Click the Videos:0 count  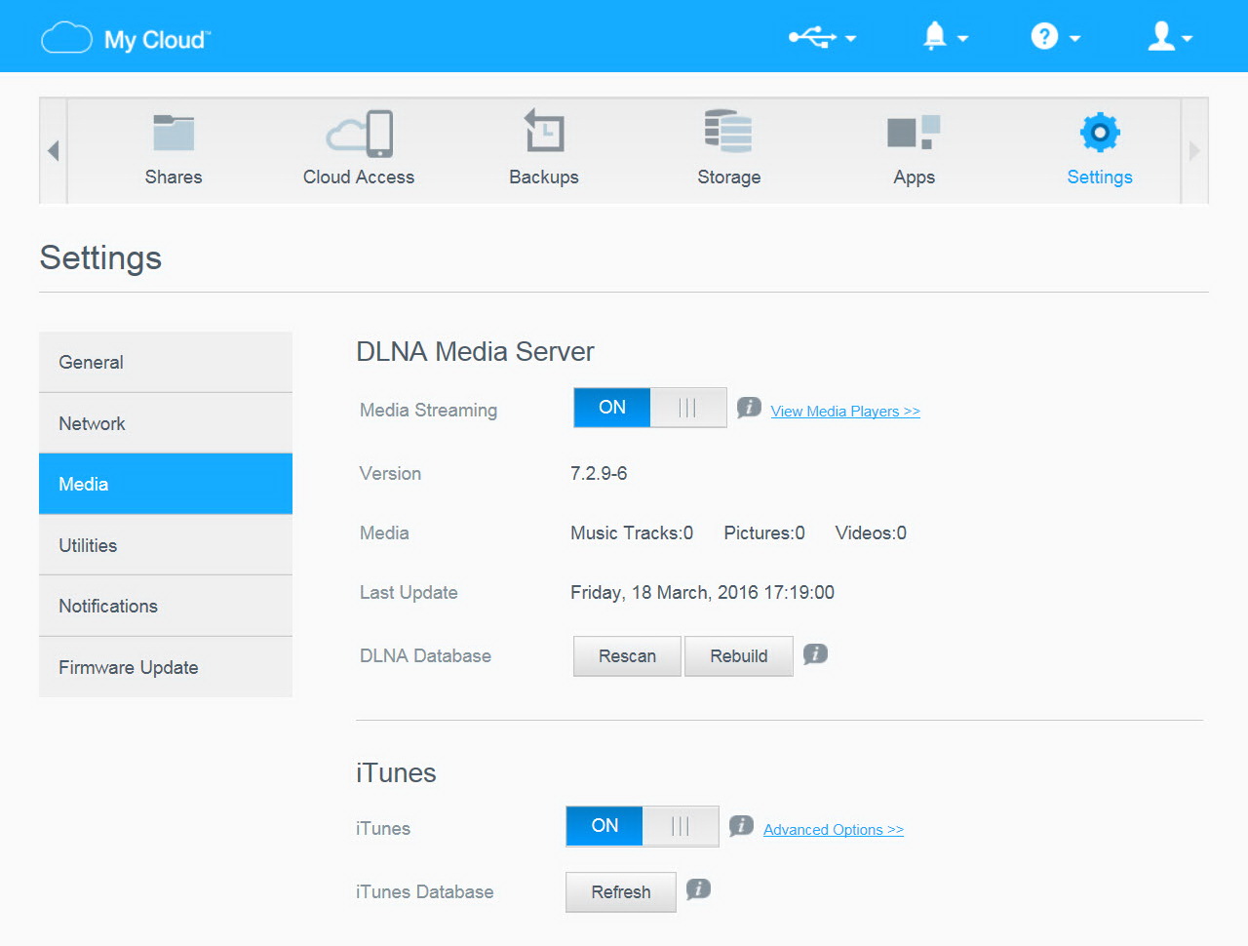point(871,533)
